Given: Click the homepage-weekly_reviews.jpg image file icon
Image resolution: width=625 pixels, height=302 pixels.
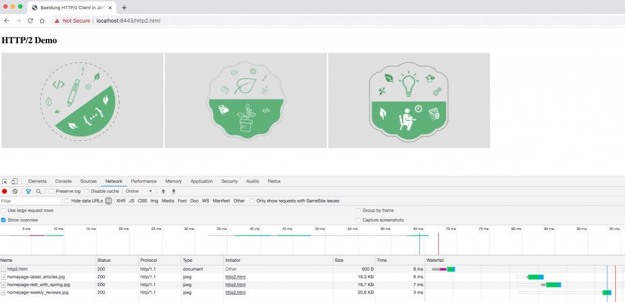Looking at the screenshot, I should pyautogui.click(x=3, y=292).
